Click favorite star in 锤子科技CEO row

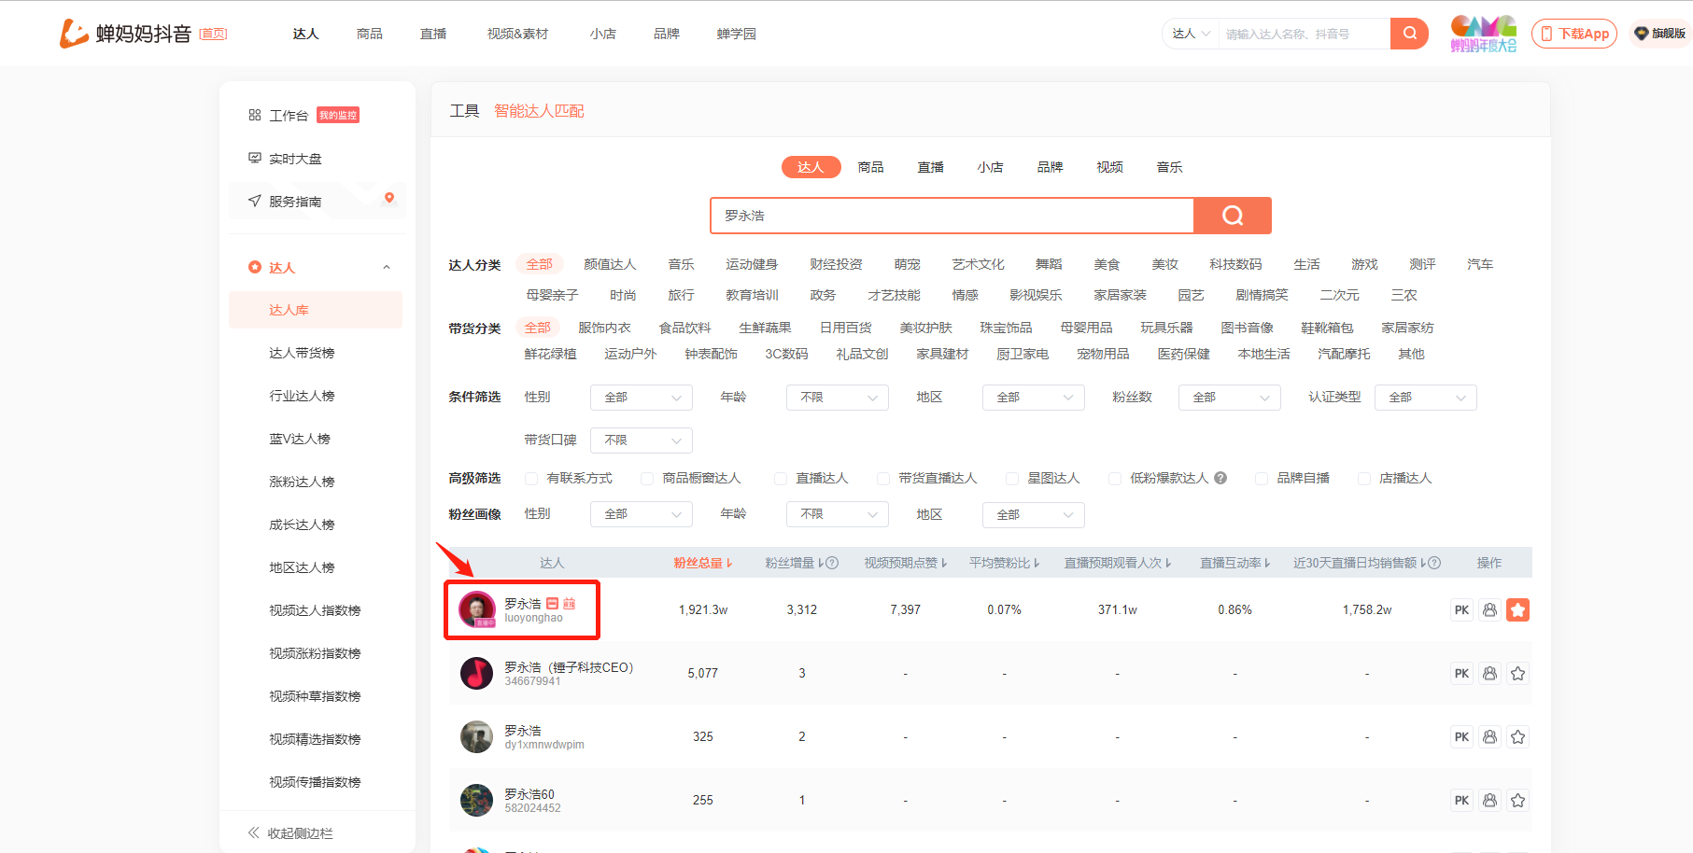point(1517,673)
